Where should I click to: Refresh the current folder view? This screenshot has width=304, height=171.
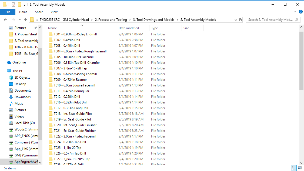coord(241,20)
